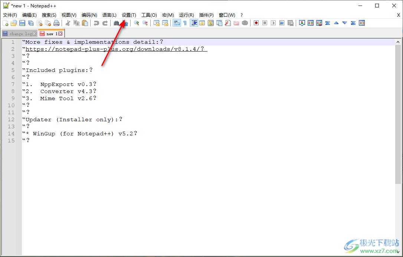Click the Save Recorded Macro icon
The height and width of the screenshot is (257, 403).
click(x=291, y=23)
